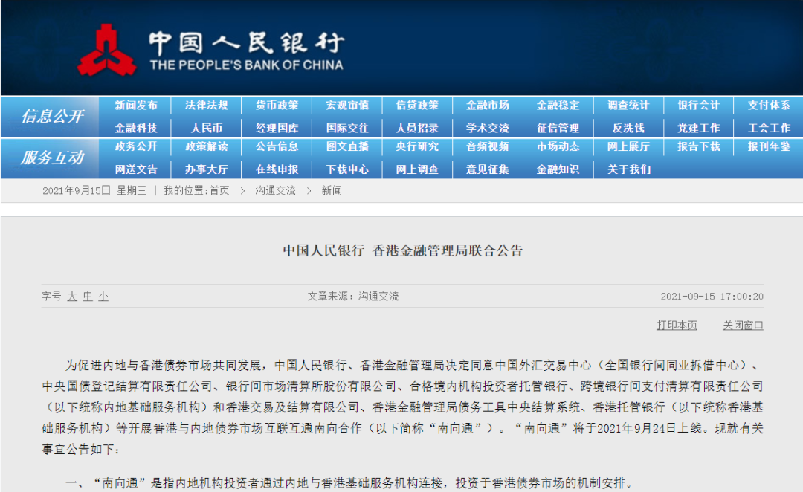Open the 征信管理 menu item

pyautogui.click(x=558, y=127)
